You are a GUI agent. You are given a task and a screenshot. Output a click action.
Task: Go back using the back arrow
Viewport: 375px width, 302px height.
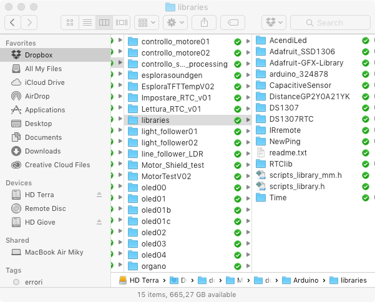pos(12,22)
